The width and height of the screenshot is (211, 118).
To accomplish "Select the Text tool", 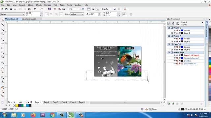I will 2,62.
